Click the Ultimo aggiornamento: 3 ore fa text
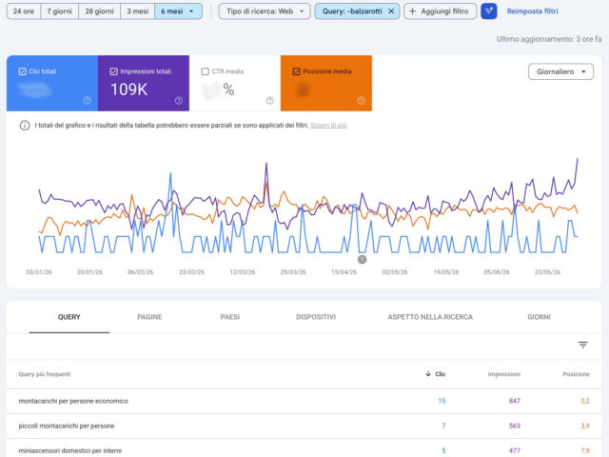 (549, 39)
